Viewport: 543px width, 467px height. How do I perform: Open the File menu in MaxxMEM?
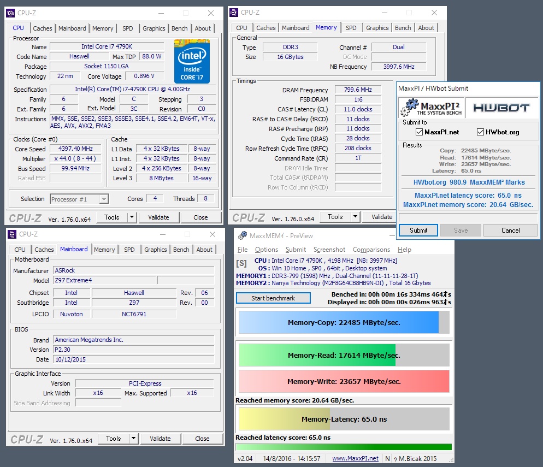243,250
